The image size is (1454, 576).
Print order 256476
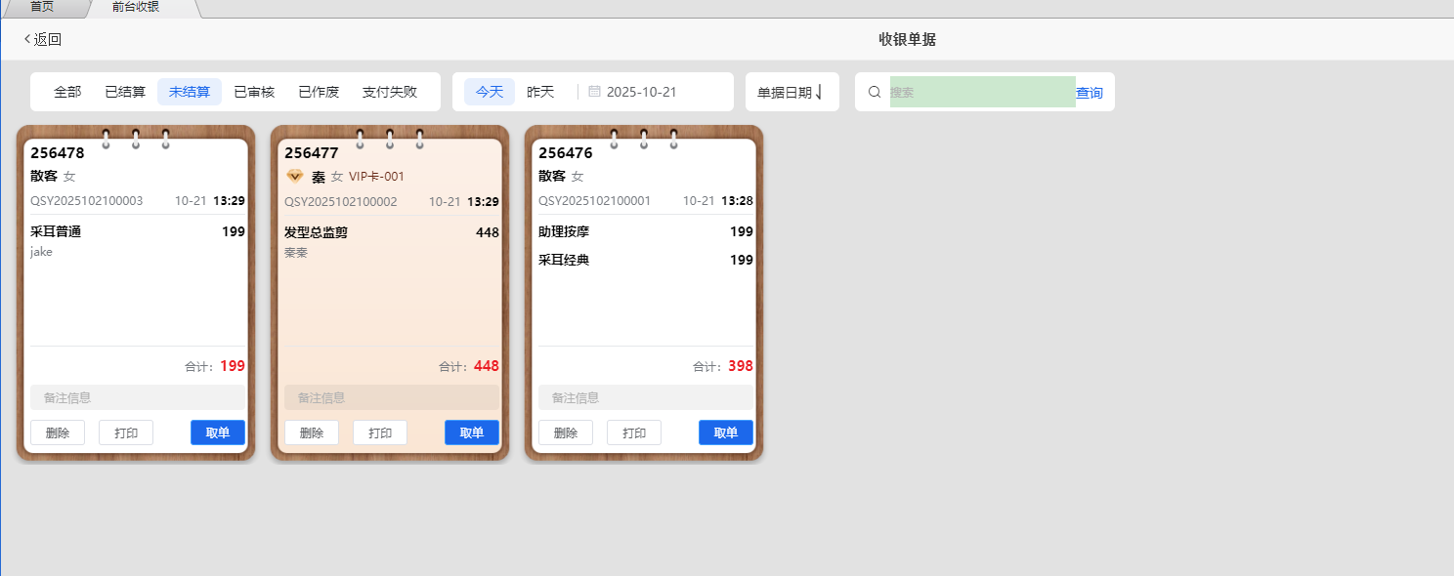click(x=634, y=432)
